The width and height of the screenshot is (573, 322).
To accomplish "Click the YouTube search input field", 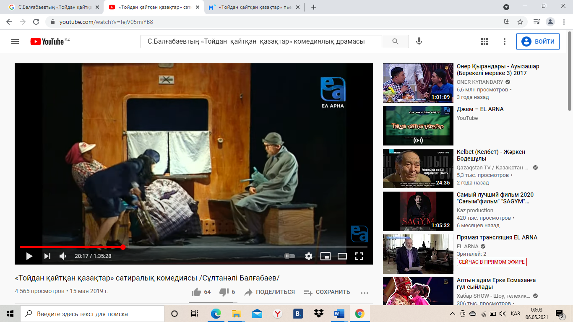I will coord(261,42).
